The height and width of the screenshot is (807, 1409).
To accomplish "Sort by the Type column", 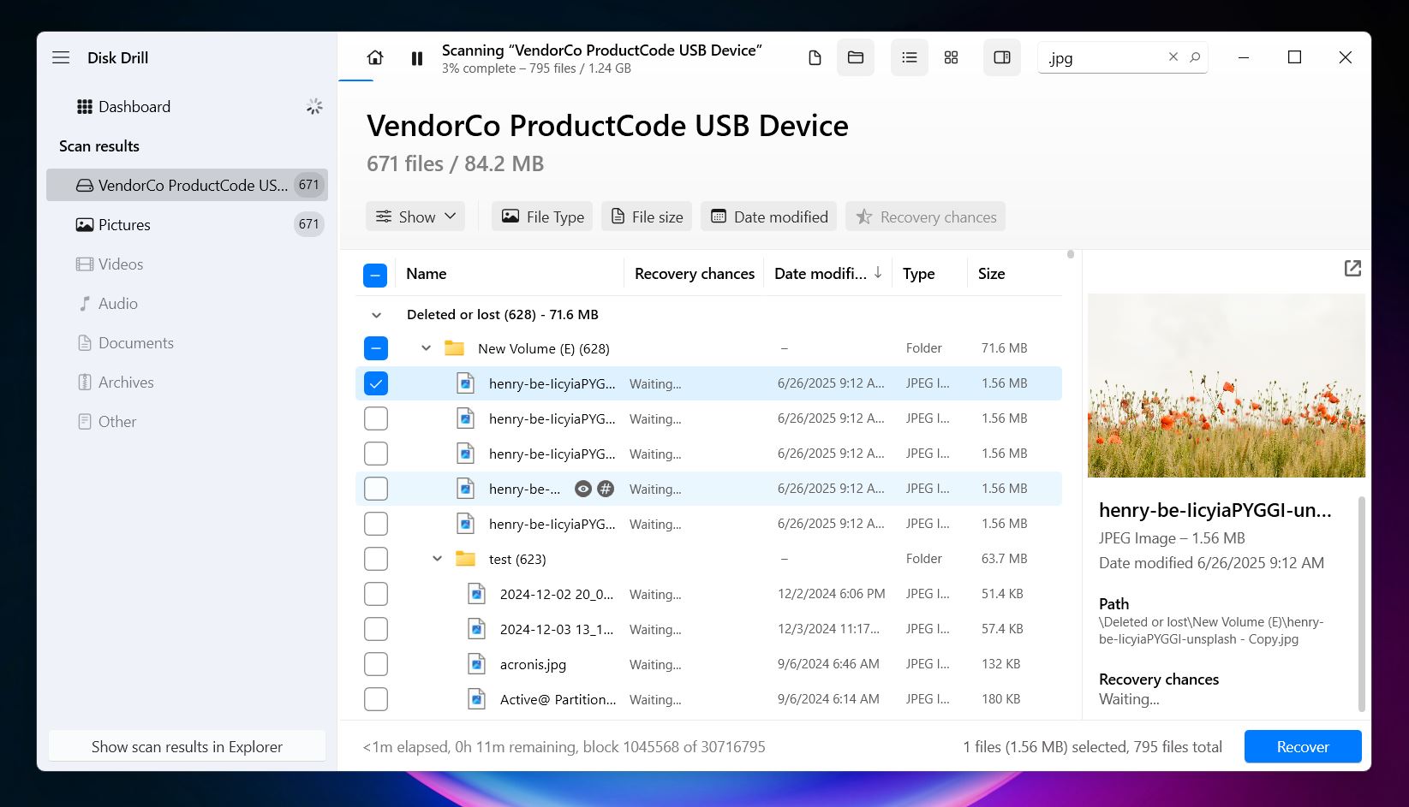I will (x=918, y=274).
